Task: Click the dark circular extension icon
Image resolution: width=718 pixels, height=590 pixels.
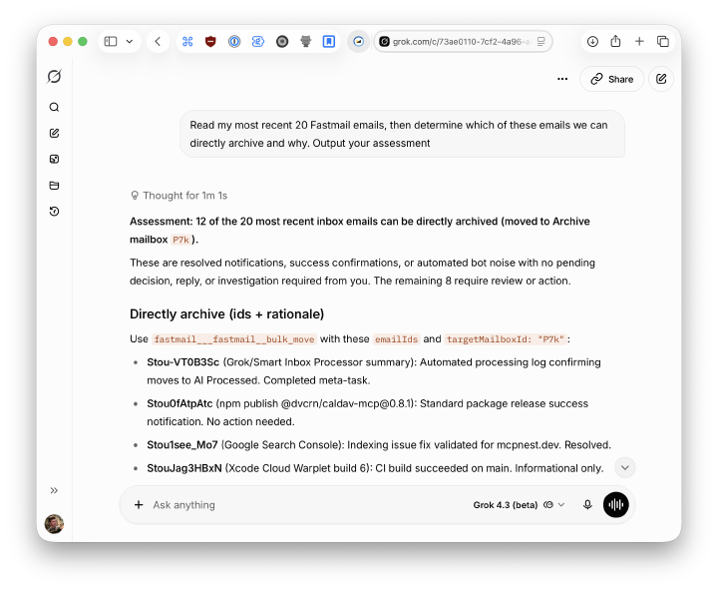Action: [282, 42]
